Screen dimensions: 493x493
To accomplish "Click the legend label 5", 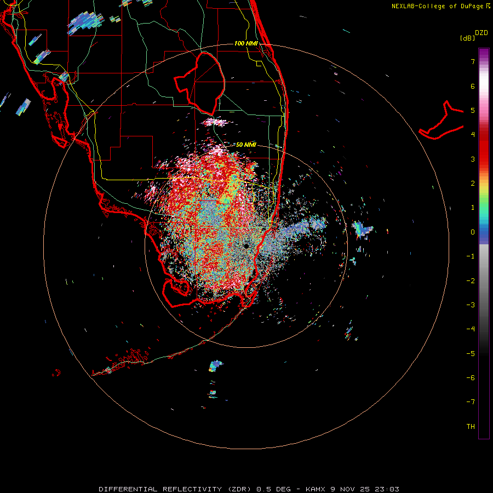I will (x=473, y=110).
